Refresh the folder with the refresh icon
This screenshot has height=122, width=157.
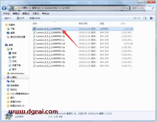[x=127, y=8]
